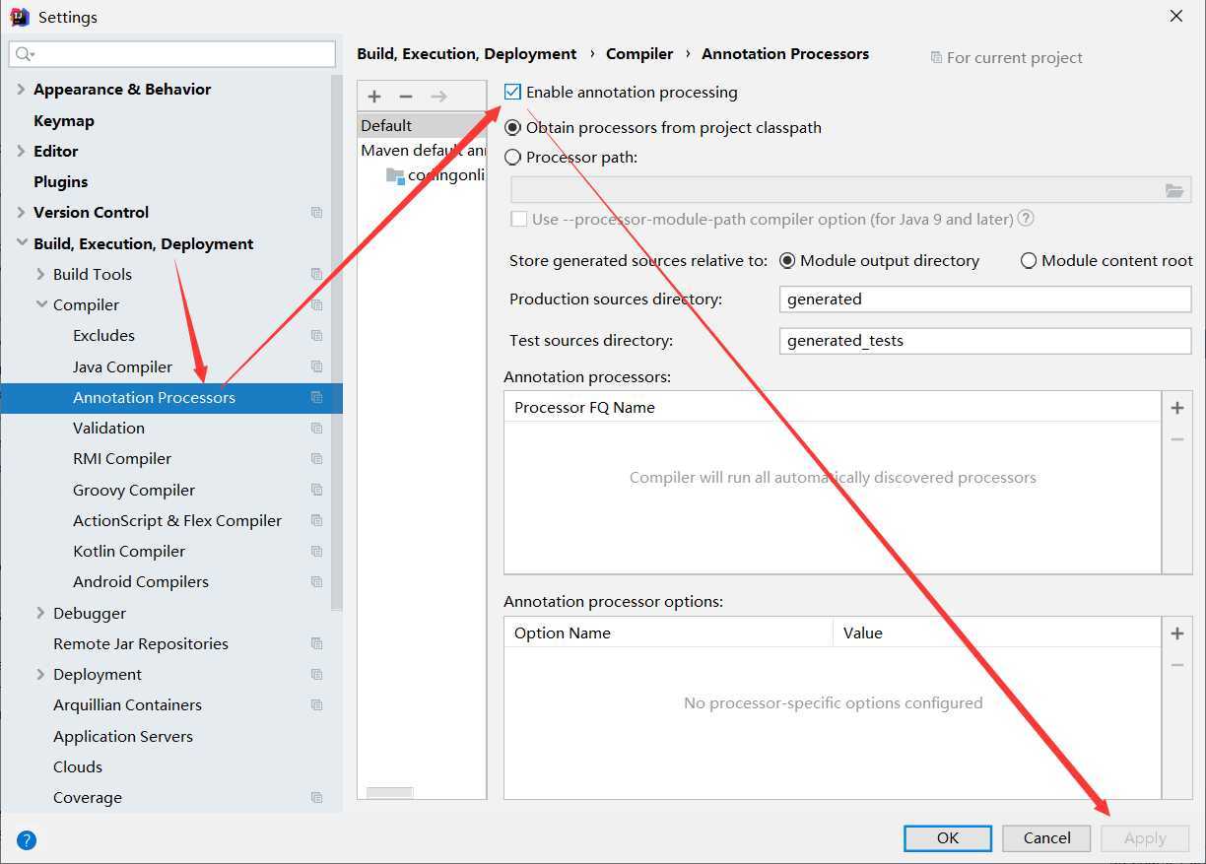Screen dimensions: 1206x864
Task: Click project-level icon beside Annotation Processors
Action: click(316, 398)
